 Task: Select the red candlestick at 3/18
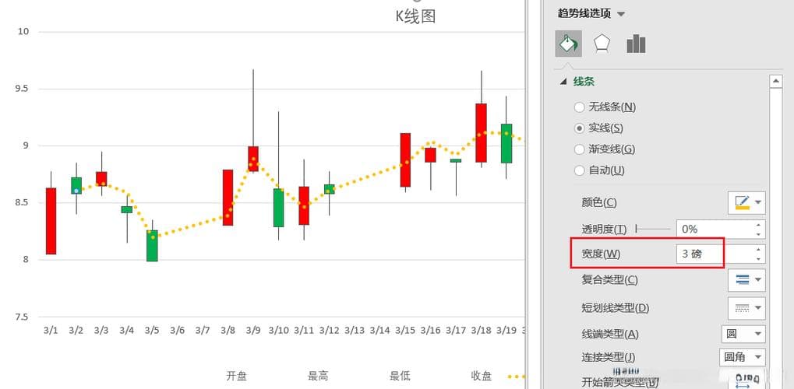[x=481, y=133]
